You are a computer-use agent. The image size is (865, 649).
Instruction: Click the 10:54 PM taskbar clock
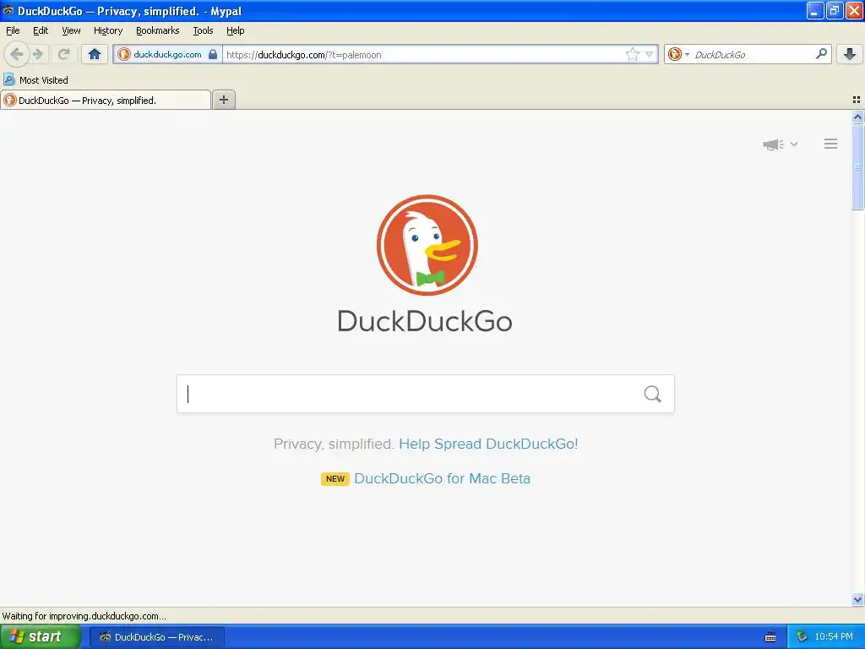click(834, 637)
